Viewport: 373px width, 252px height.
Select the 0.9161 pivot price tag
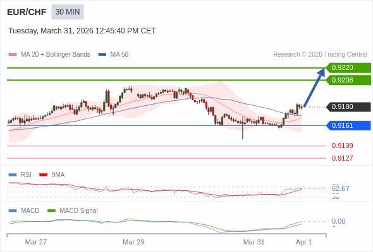coord(348,125)
